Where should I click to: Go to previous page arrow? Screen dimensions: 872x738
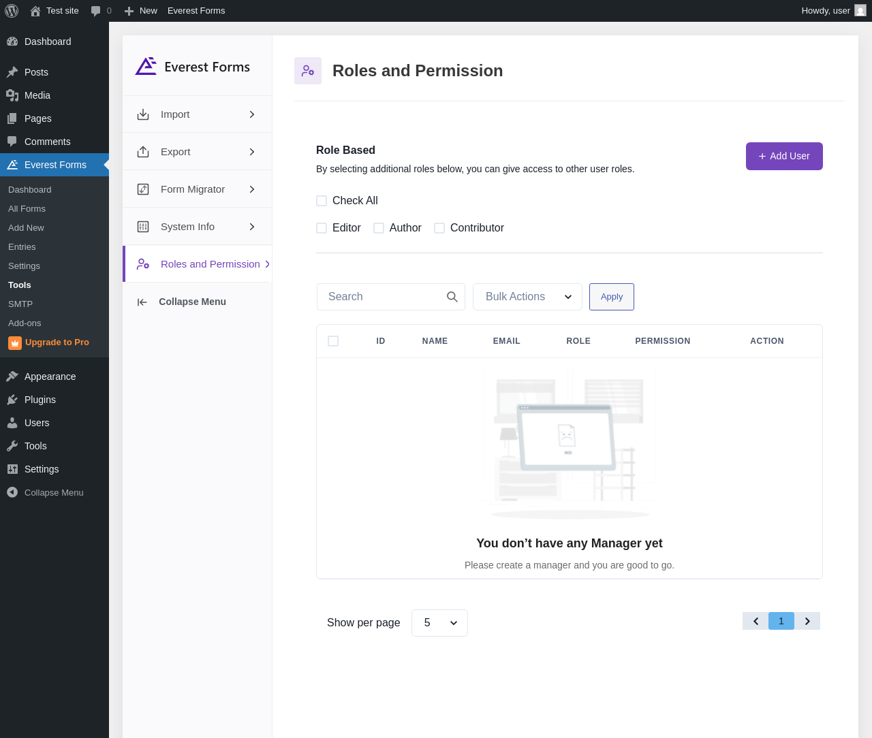[x=756, y=621]
